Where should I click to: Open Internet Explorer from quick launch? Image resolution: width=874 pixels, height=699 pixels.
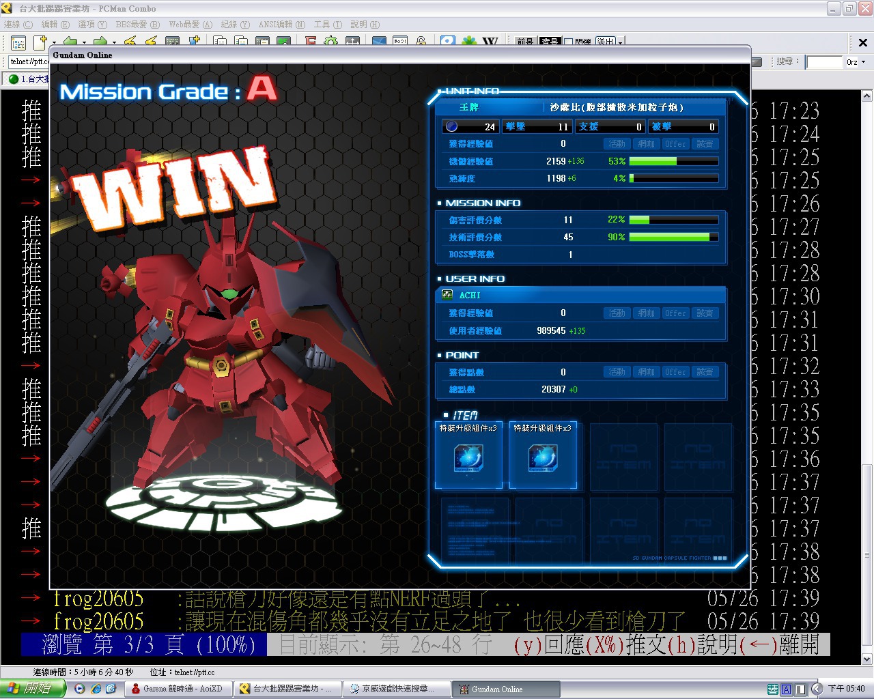tap(96, 689)
